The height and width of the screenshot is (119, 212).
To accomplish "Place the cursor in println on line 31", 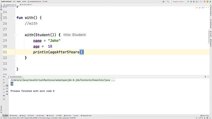I will 40,52.
